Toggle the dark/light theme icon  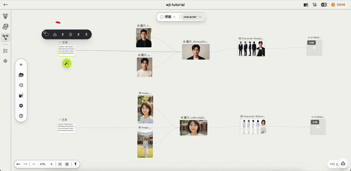[315, 5]
